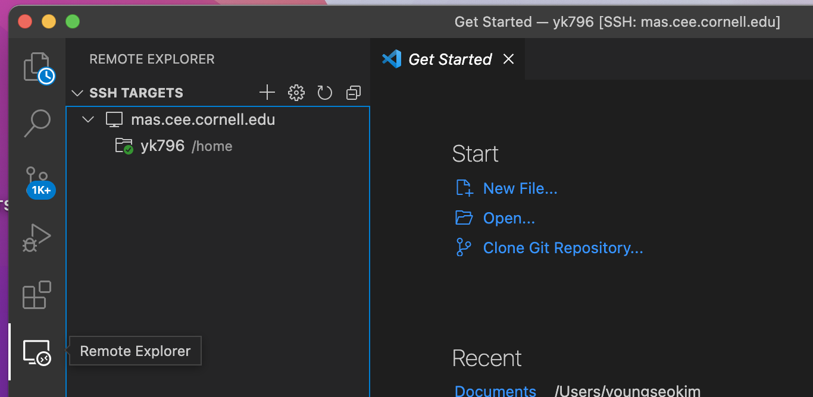Click the Open... link
Viewport: 813px width, 397px height.
pos(509,218)
